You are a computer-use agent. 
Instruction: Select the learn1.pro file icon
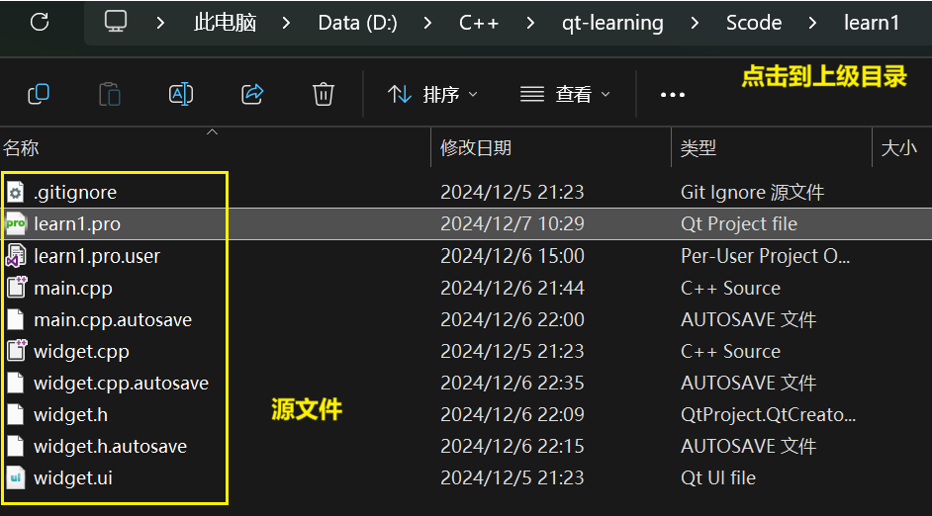16,223
